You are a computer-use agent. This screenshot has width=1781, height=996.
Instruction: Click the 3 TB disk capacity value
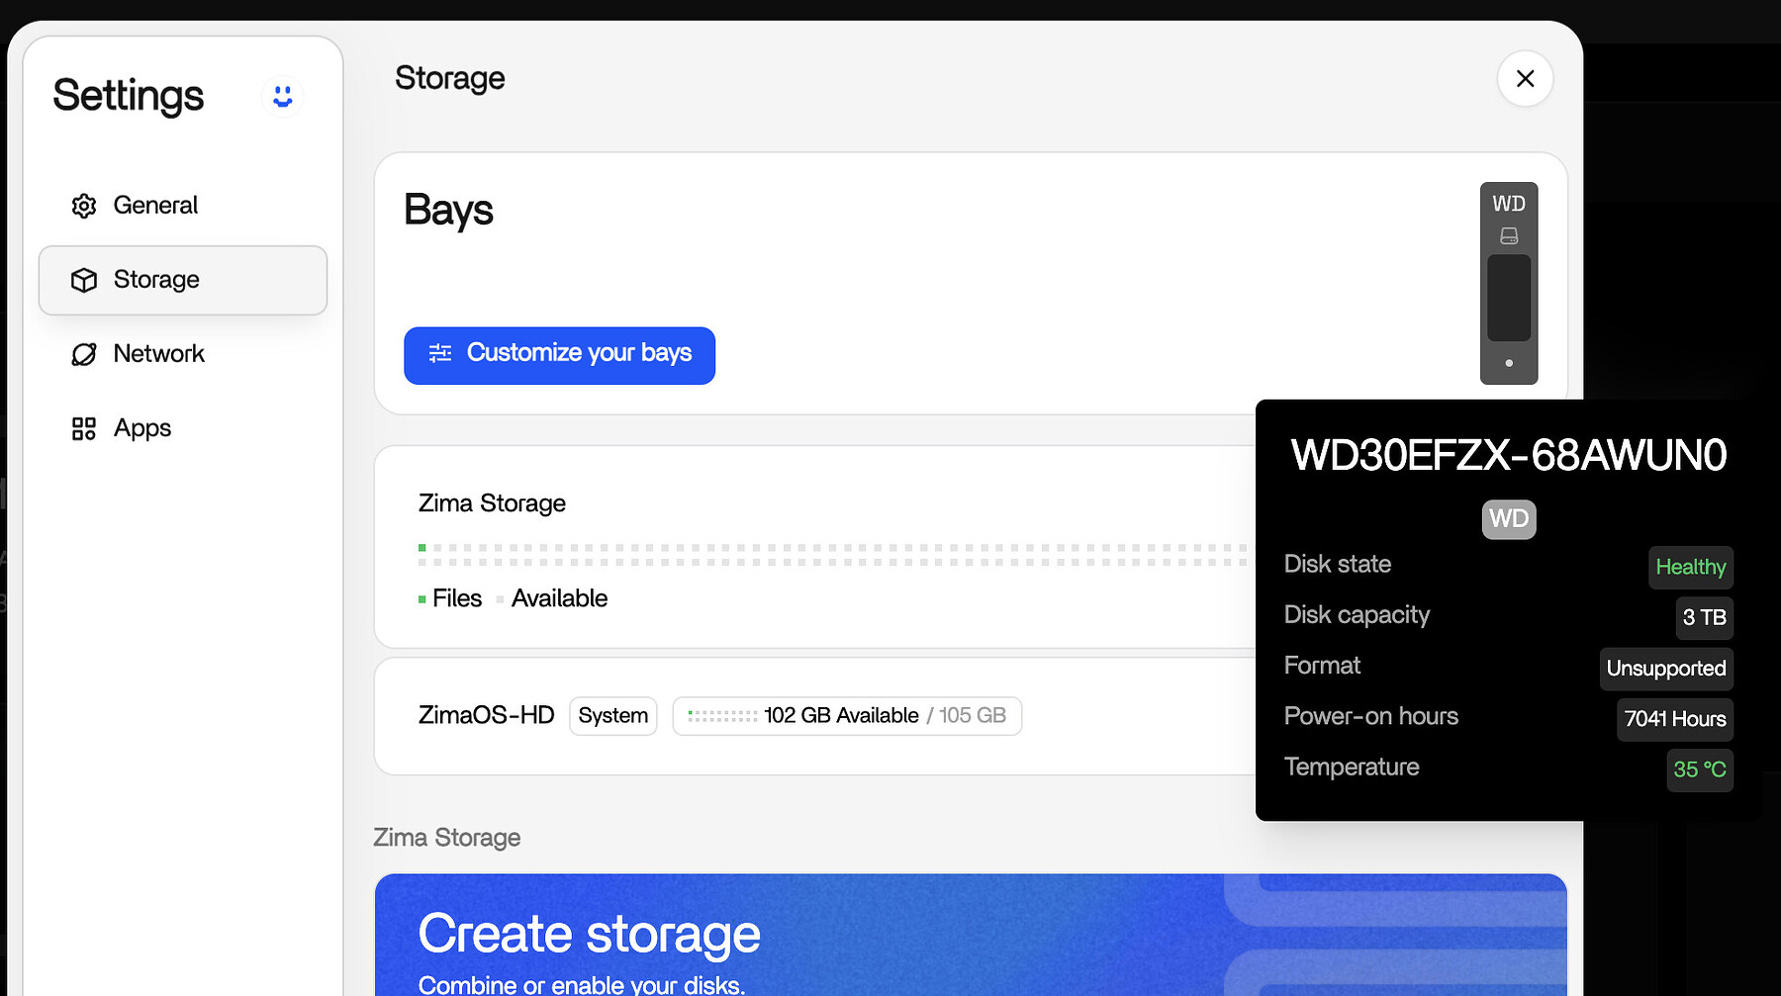pyautogui.click(x=1705, y=618)
